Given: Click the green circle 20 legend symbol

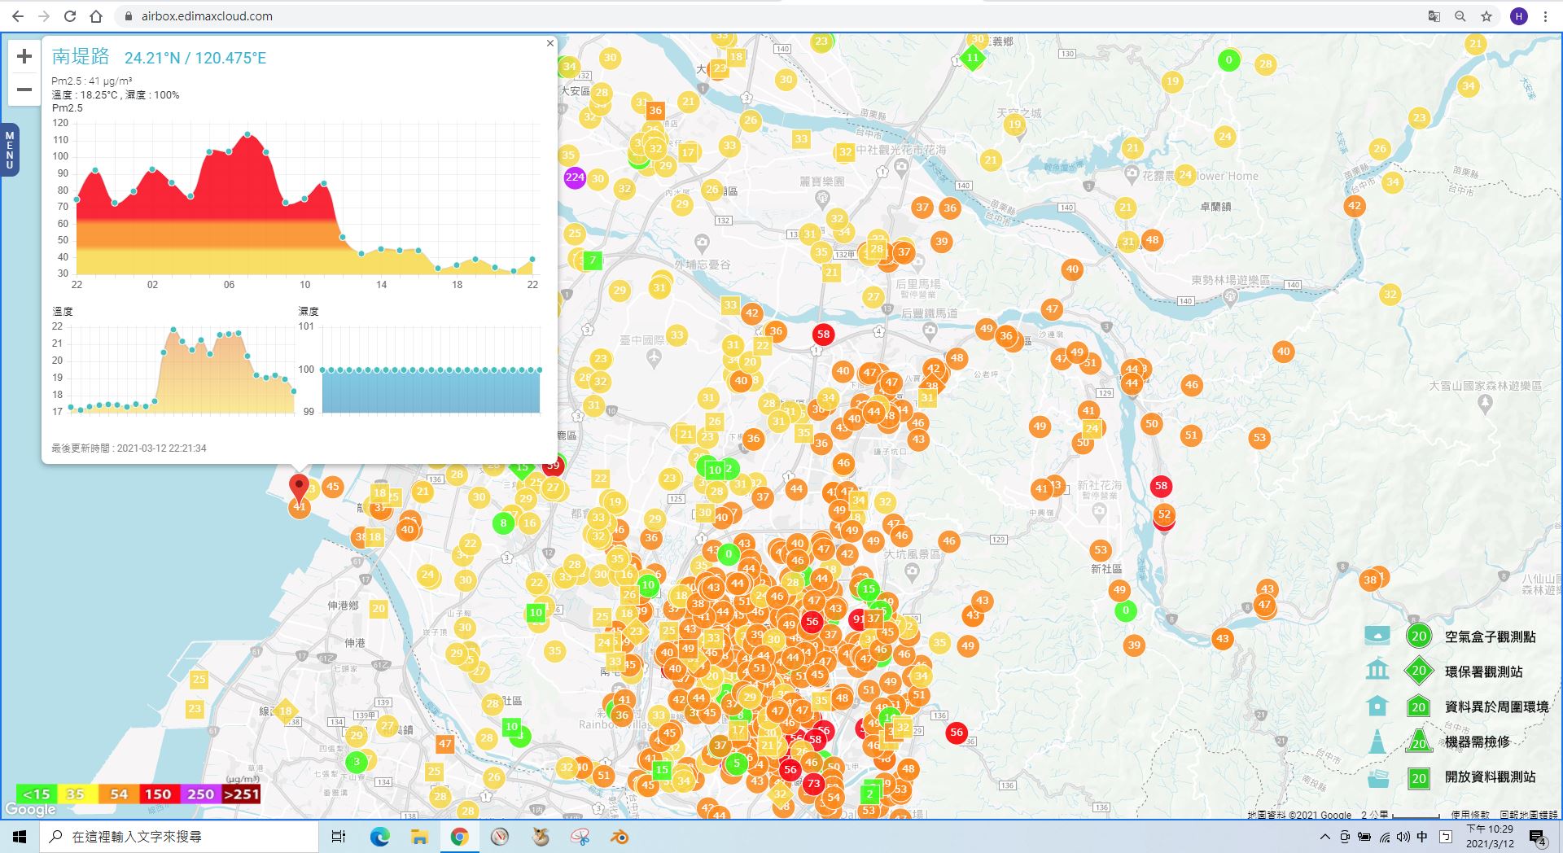Looking at the screenshot, I should [x=1419, y=636].
